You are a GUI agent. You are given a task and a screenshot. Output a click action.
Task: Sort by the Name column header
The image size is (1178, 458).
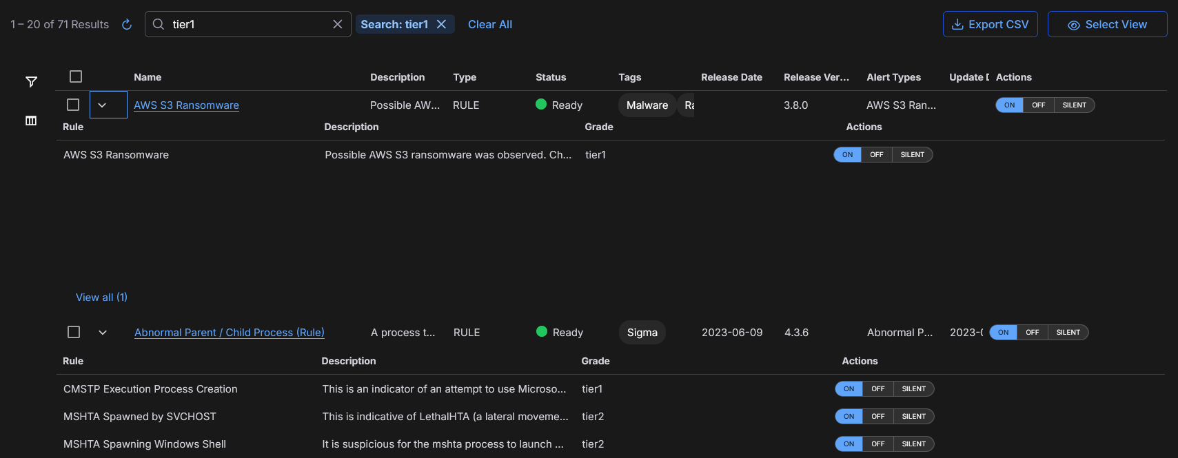click(148, 77)
